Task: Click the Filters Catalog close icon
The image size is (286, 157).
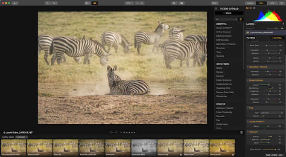Action: tap(216, 9)
